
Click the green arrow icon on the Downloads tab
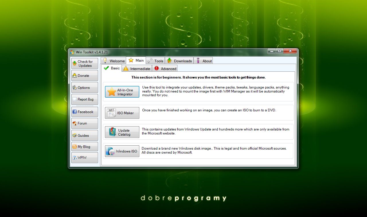point(169,61)
